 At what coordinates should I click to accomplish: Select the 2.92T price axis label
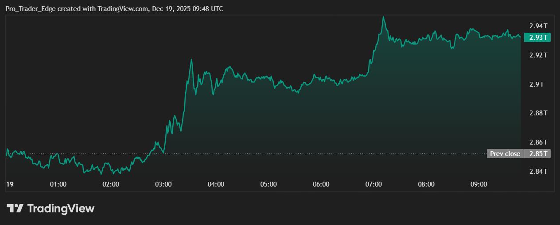538,55
